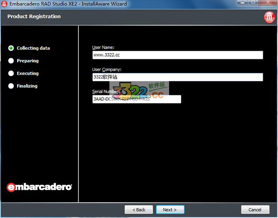This screenshot has height=218, width=278.
Task: Click the Embarcadero building icon in header
Action: coord(269,17)
